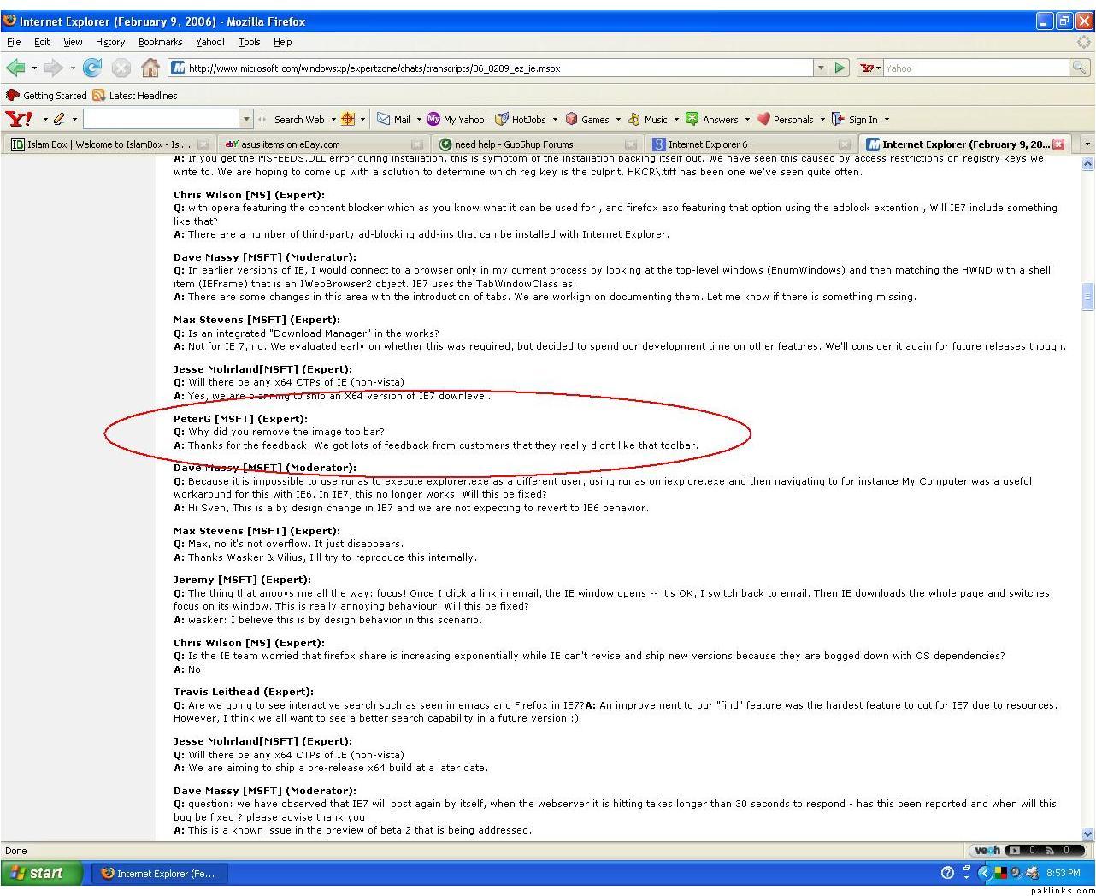
Task: Click in the URL address field
Action: coord(496,68)
